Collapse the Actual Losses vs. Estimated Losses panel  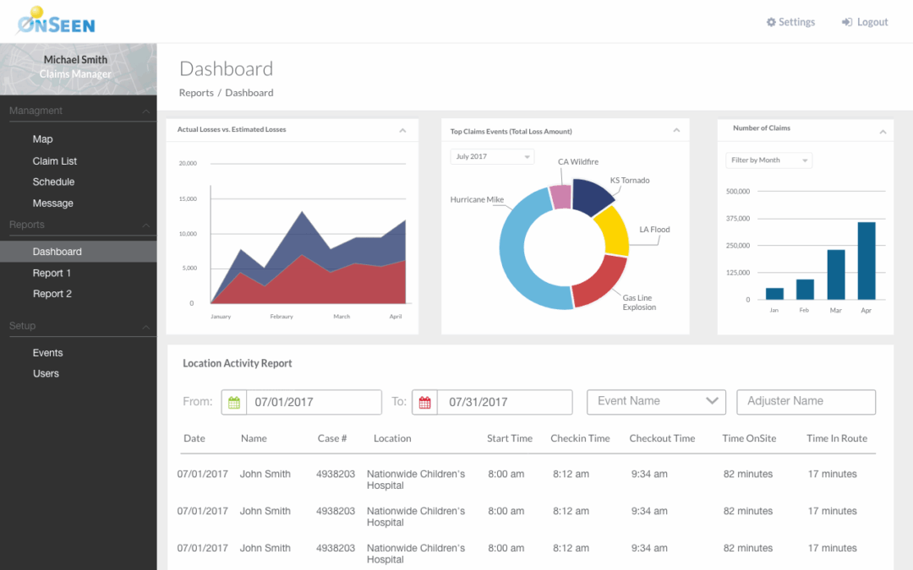pyautogui.click(x=402, y=131)
